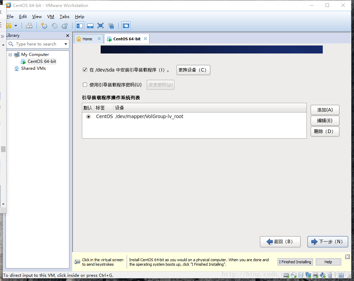The height and width of the screenshot is (281, 354).
Task: Send Ctrl+Alt+Del to the VM
Action: 29,26
